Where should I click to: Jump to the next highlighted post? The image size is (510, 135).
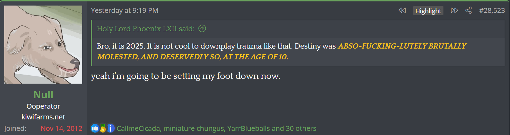(x=454, y=11)
